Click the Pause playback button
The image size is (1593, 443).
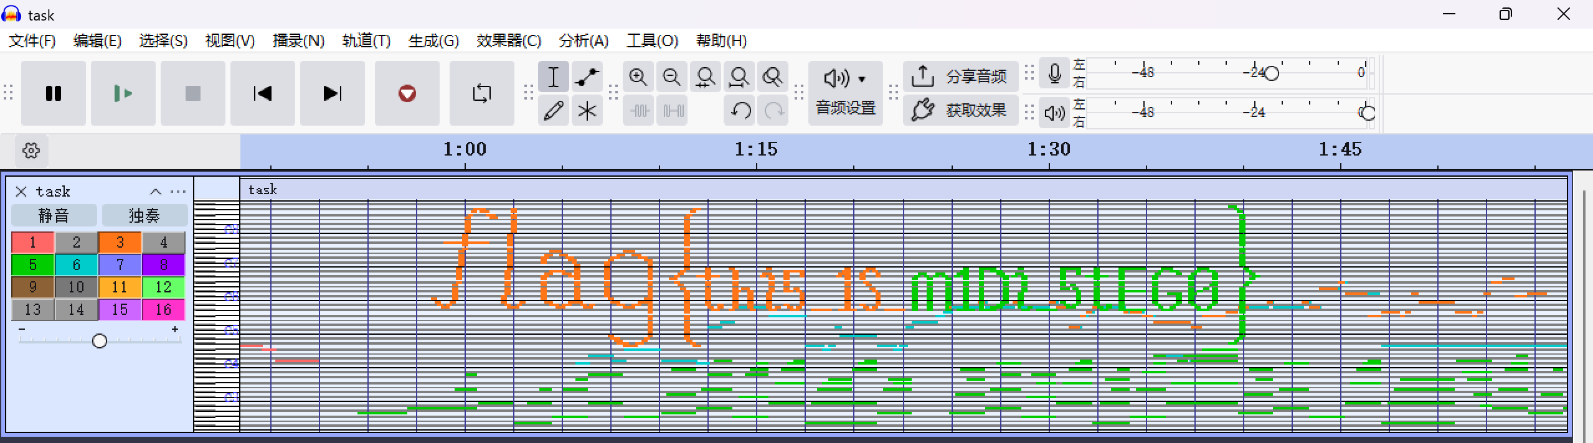[54, 93]
